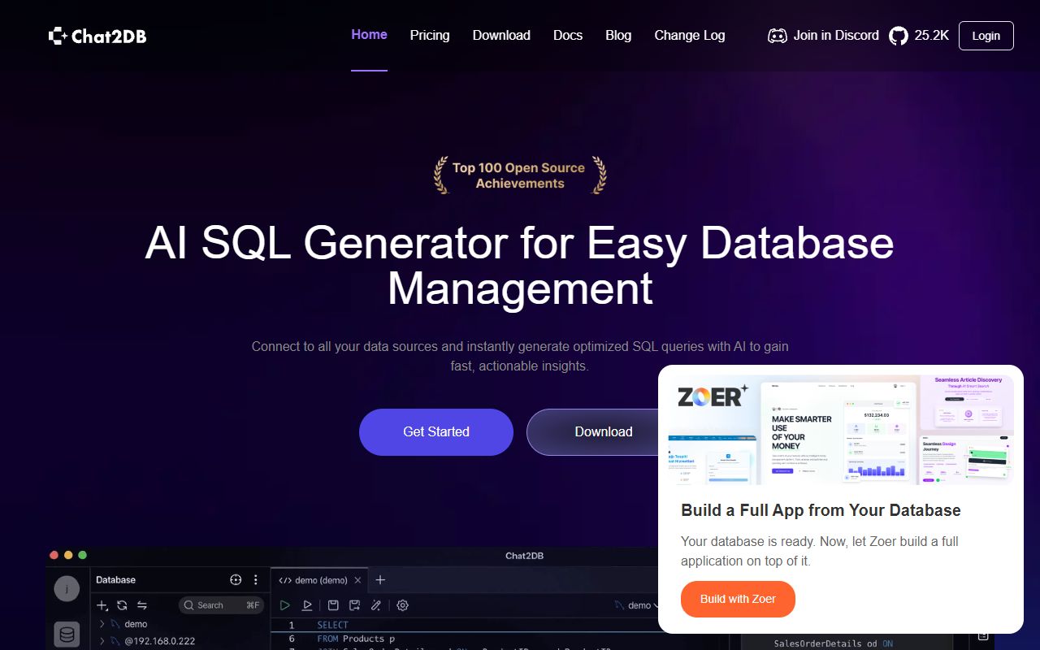Open the editor settings gear icon
This screenshot has width=1040, height=650.
402,605
